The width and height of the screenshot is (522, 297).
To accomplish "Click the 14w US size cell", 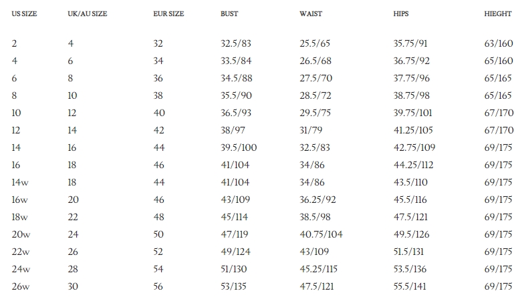I will (x=20, y=182).
